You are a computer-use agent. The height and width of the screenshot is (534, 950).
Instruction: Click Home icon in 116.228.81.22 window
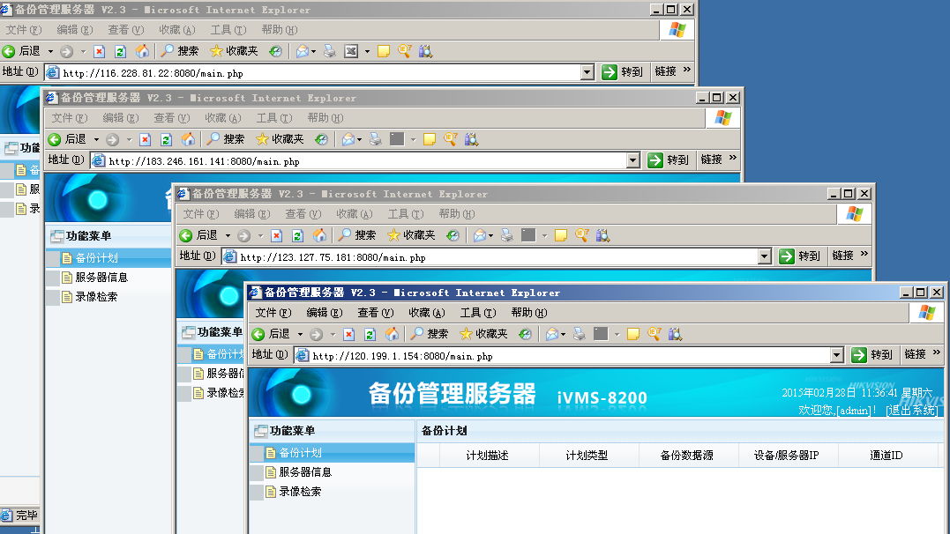[142, 51]
